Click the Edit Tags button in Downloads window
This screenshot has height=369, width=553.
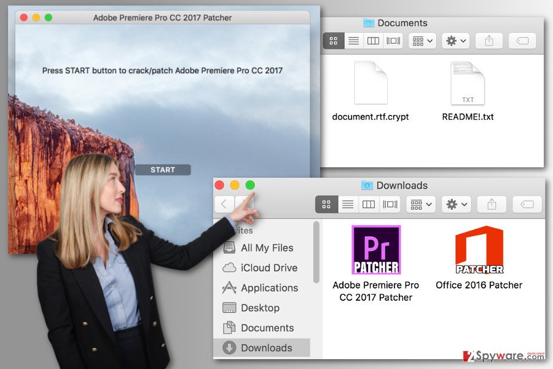[x=527, y=204]
